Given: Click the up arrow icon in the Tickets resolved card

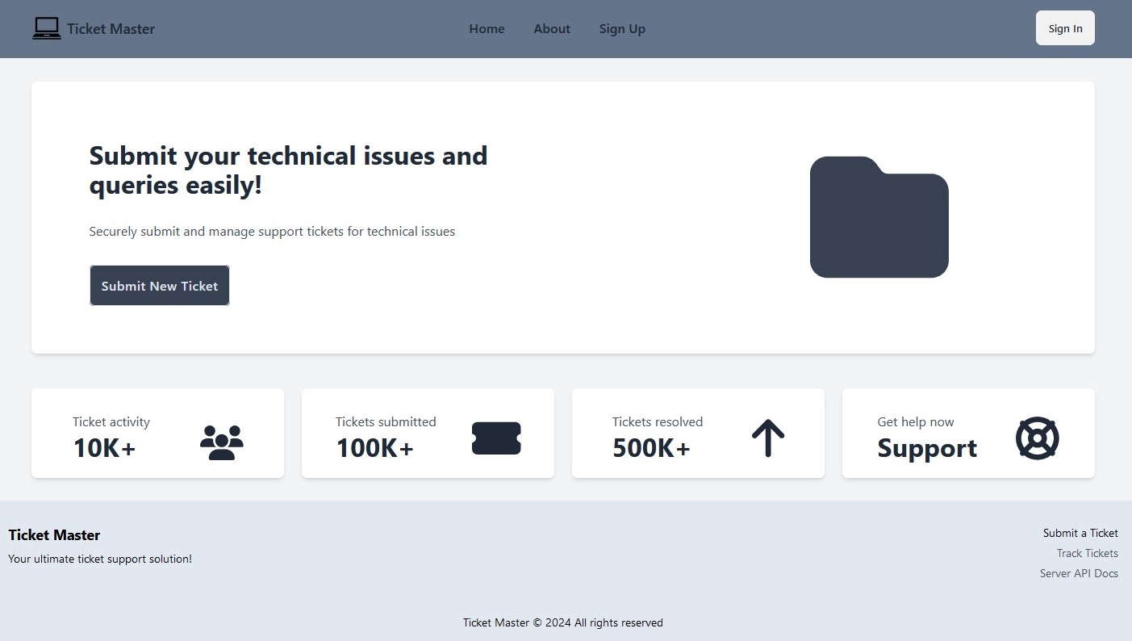Looking at the screenshot, I should point(768,438).
